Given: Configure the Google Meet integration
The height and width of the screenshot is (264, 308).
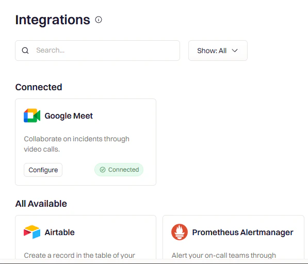Looking at the screenshot, I should click(x=43, y=170).
